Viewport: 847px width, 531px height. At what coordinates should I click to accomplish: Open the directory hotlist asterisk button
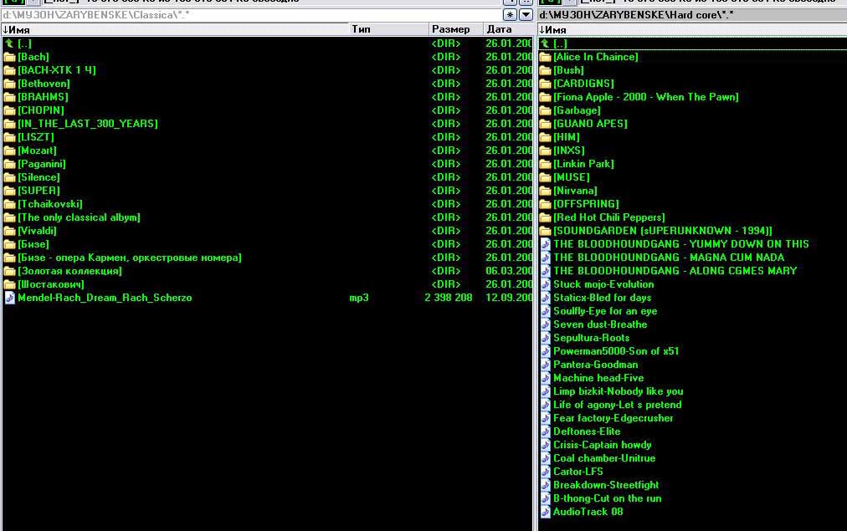tap(510, 14)
